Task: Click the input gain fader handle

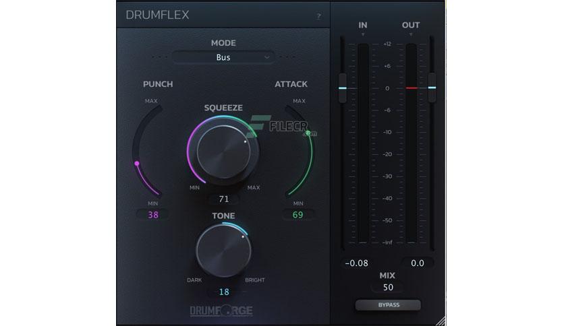Action: tap(343, 88)
